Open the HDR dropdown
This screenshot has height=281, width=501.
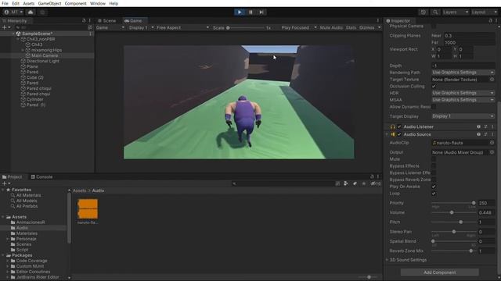[463, 93]
